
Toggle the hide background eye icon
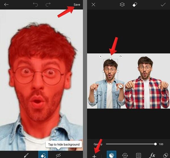(58, 155)
